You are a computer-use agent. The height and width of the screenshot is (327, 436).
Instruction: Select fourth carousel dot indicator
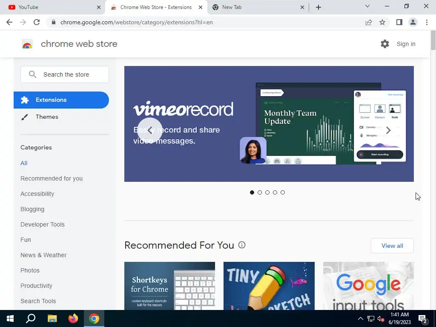(x=275, y=192)
